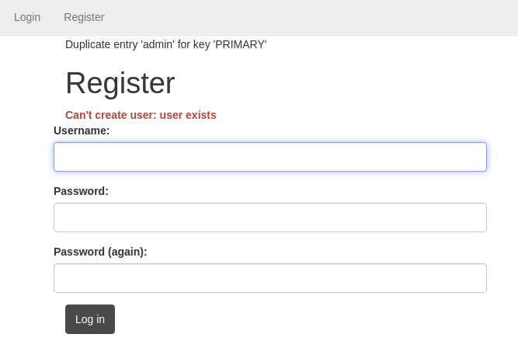The height and width of the screenshot is (348, 518).
Task: Click empty gray navbar area right of Register
Action: [x=311, y=17]
